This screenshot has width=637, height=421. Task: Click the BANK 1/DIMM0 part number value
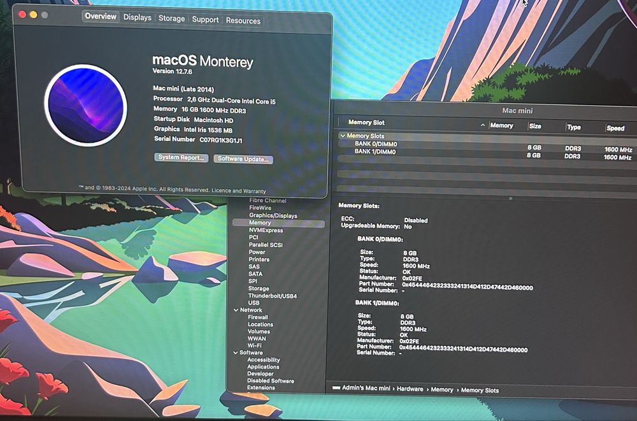coord(464,349)
